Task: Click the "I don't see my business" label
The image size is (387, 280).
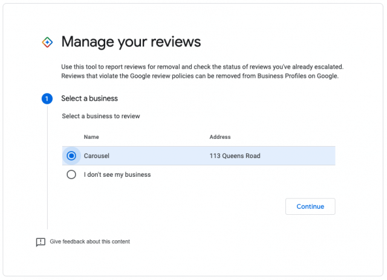Action: [x=117, y=174]
